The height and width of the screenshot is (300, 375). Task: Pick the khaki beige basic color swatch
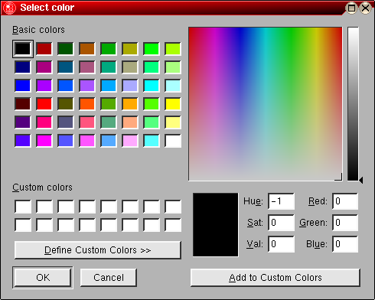(x=130, y=67)
